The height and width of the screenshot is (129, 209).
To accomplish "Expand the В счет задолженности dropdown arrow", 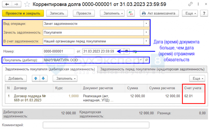I will click(x=146, y=41).
